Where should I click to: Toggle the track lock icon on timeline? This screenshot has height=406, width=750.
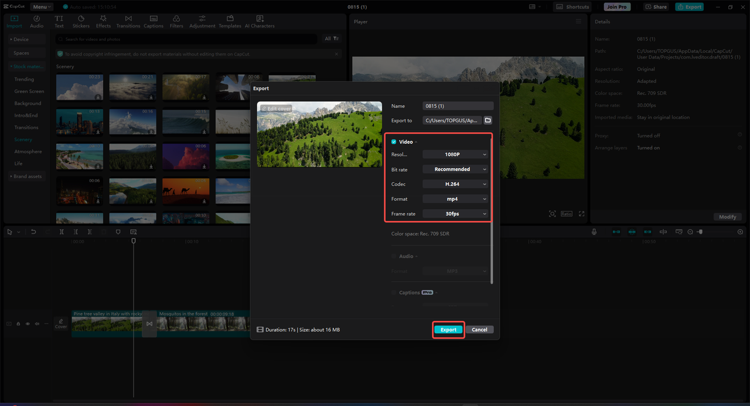18,323
